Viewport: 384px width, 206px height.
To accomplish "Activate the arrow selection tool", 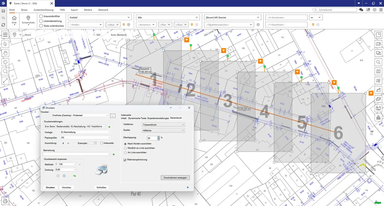I will click(6, 44).
